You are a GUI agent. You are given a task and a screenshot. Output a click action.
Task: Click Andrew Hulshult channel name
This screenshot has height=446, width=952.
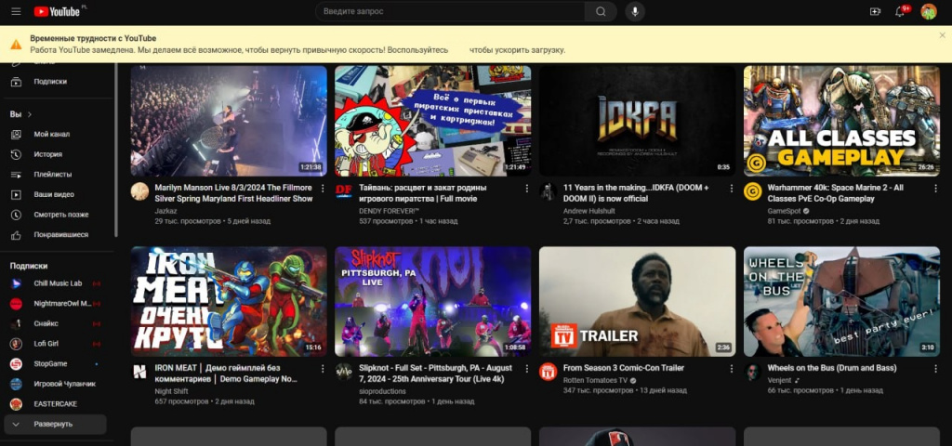[588, 211]
